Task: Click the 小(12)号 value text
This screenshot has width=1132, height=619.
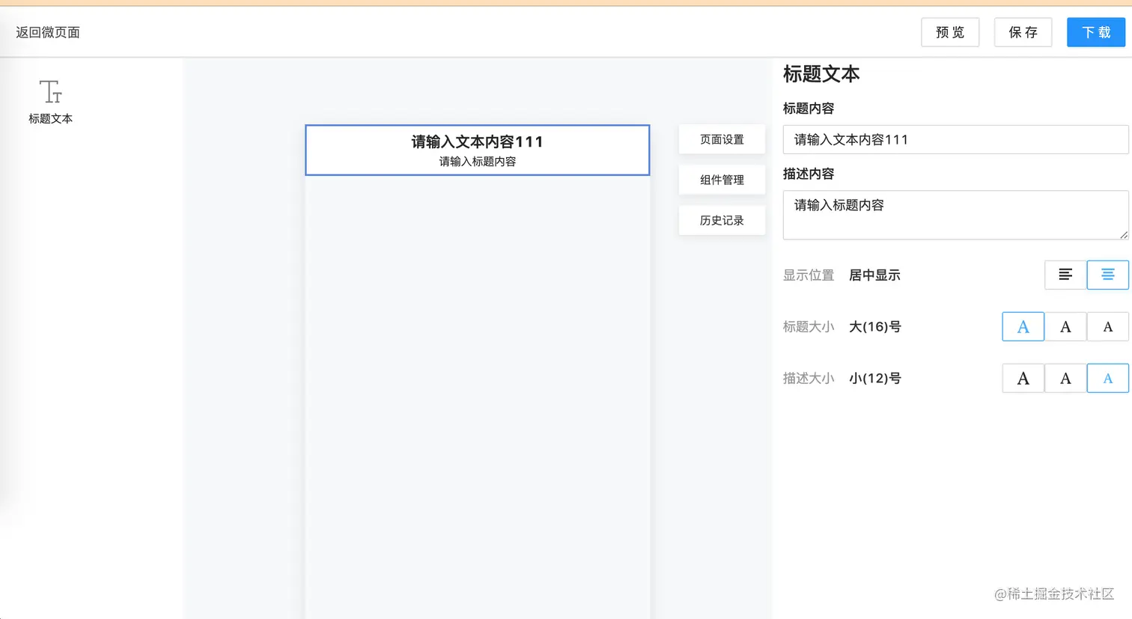Action: [875, 379]
